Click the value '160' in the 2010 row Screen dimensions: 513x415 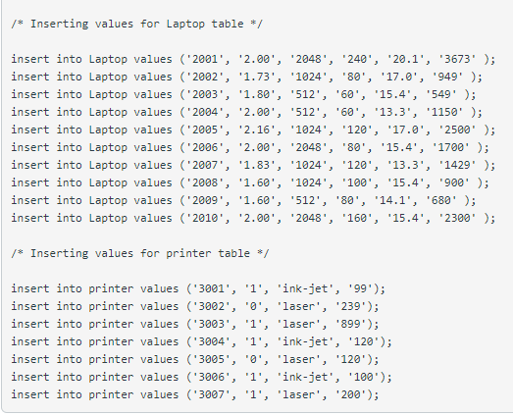click(357, 219)
